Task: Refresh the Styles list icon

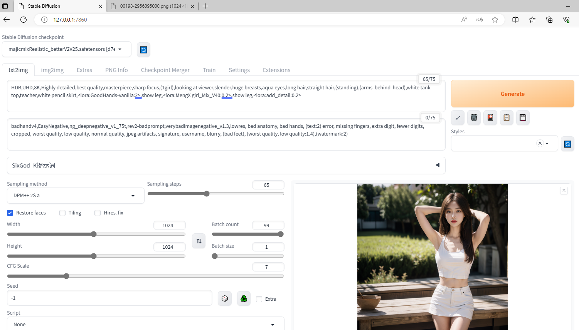Action: [567, 144]
